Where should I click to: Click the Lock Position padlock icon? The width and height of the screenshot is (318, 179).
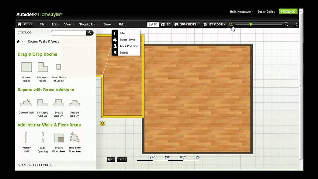pos(115,46)
